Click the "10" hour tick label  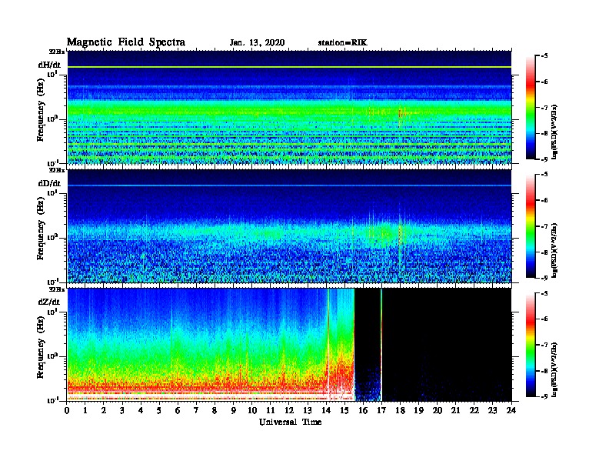coord(252,410)
